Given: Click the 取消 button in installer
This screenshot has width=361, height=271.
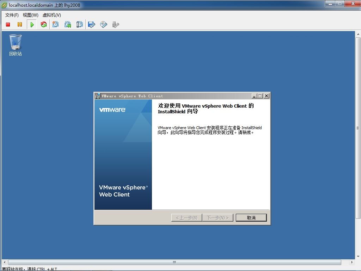Looking at the screenshot, I should pos(251,218).
